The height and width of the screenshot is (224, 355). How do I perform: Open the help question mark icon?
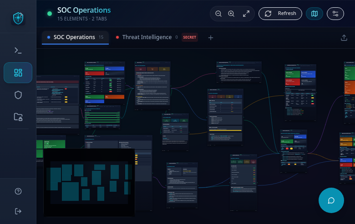pyautogui.click(x=18, y=191)
